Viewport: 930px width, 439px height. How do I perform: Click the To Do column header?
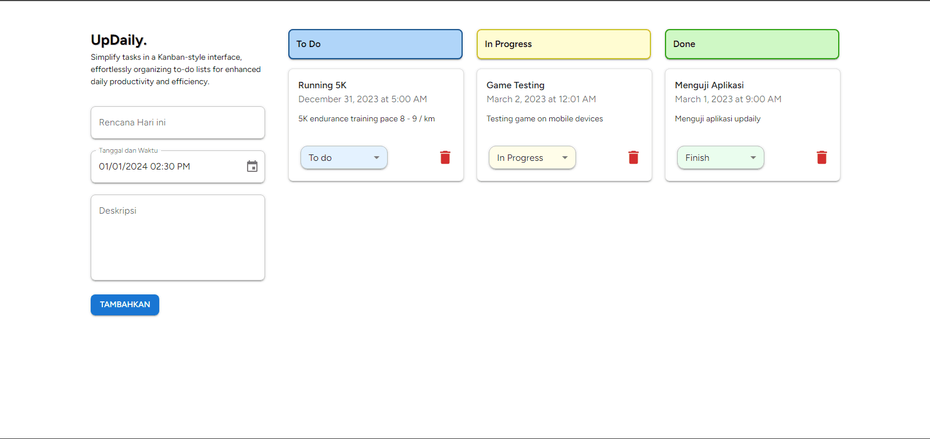375,44
